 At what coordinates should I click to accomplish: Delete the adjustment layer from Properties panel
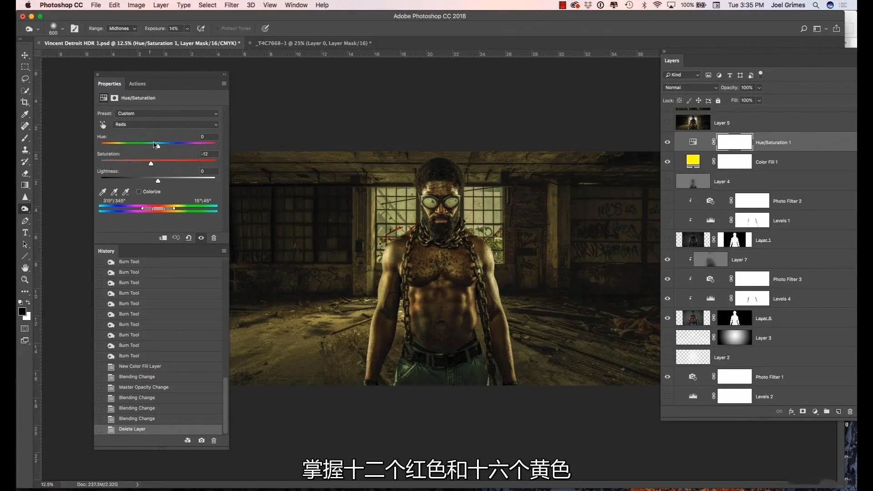tap(214, 238)
